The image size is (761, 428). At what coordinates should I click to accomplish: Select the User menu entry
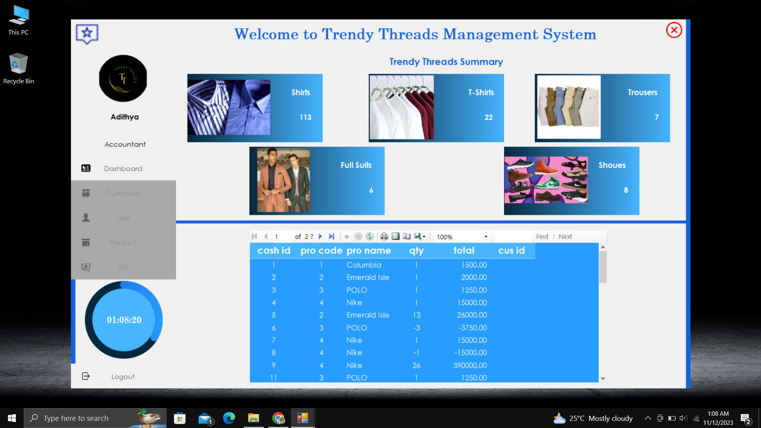click(123, 218)
